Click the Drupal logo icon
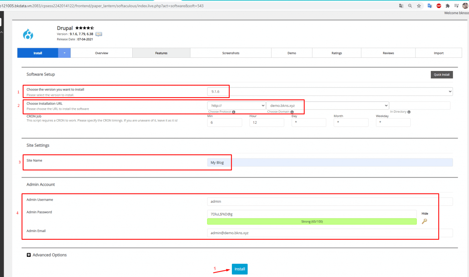 coord(28,34)
